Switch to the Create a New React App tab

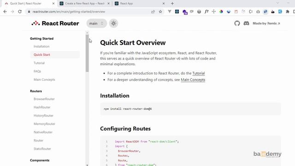pyautogui.click(x=85, y=4)
